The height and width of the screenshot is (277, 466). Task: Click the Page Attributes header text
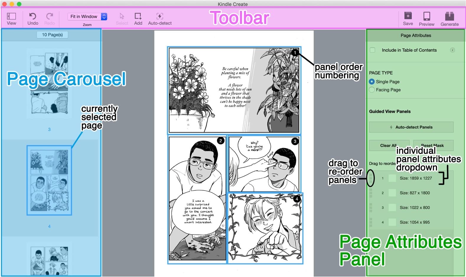pyautogui.click(x=416, y=35)
